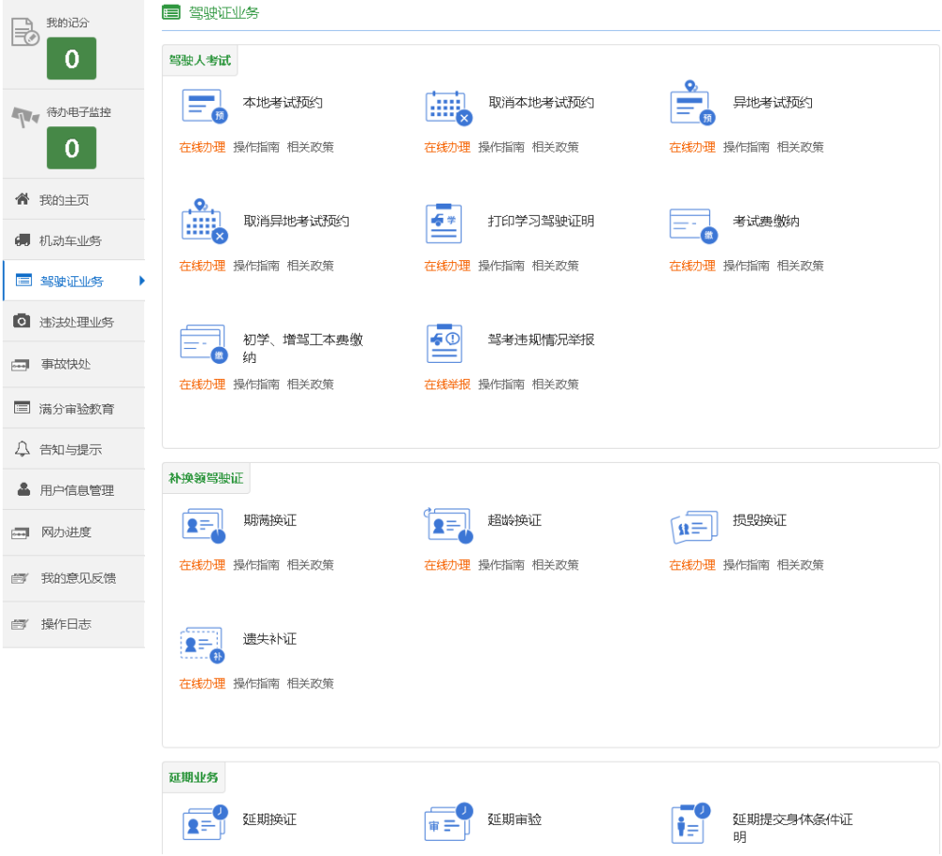Open 操作日志 sidebar item

[x=73, y=625]
